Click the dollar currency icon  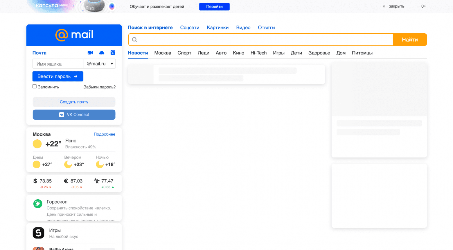[x=35, y=181]
